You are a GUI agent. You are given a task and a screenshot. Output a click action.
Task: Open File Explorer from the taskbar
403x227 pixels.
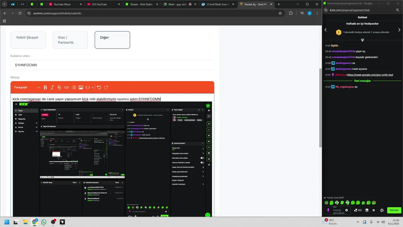[x=25, y=222]
